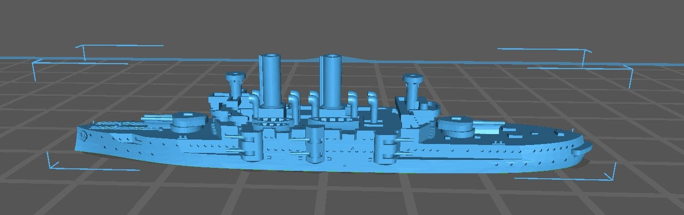Click the left mast's circular top platform

(x=235, y=76)
